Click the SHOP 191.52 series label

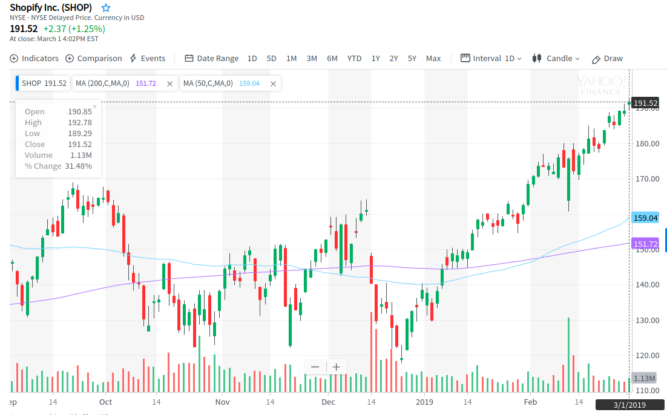pyautogui.click(x=44, y=83)
